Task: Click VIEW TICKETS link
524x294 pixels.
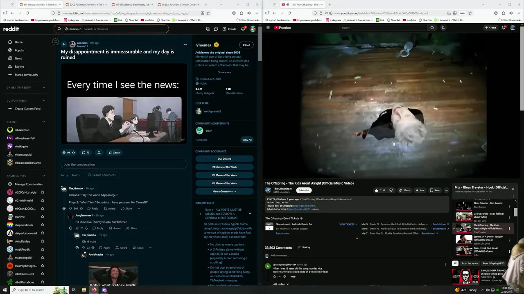Action: click(348, 224)
